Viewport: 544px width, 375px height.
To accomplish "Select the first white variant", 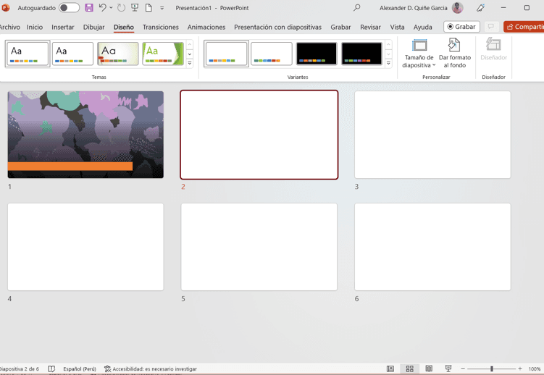I will click(x=226, y=54).
